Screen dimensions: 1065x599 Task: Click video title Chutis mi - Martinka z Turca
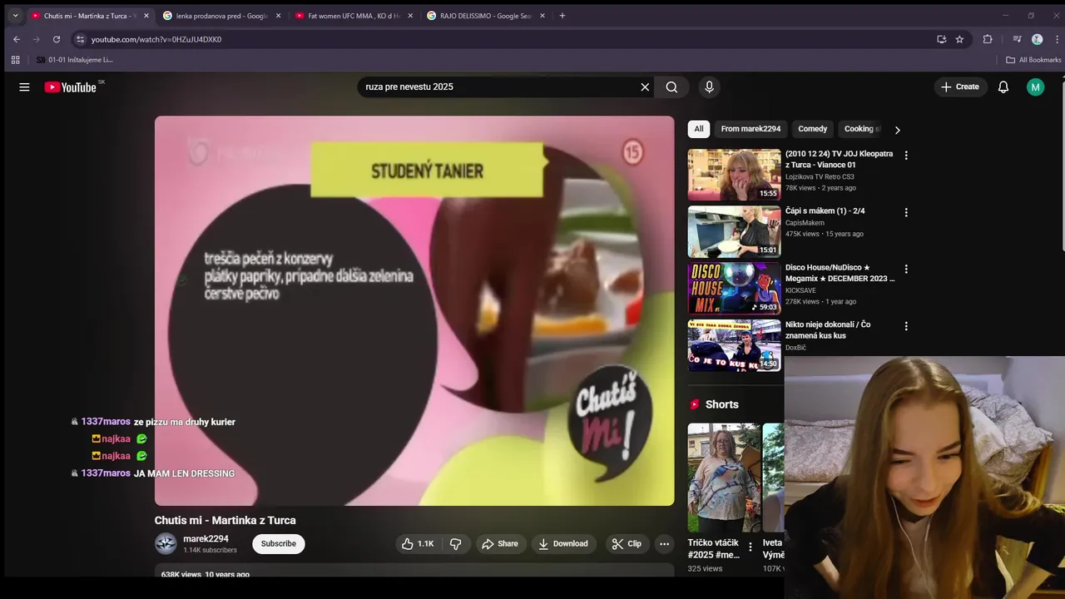click(x=225, y=520)
